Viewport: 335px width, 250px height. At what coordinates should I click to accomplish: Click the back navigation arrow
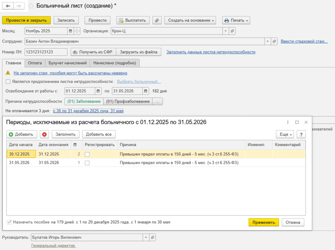point(8,6)
